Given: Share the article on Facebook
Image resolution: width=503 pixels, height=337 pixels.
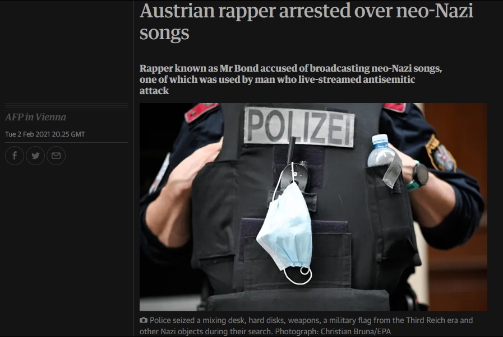Looking at the screenshot, I should [15, 156].
